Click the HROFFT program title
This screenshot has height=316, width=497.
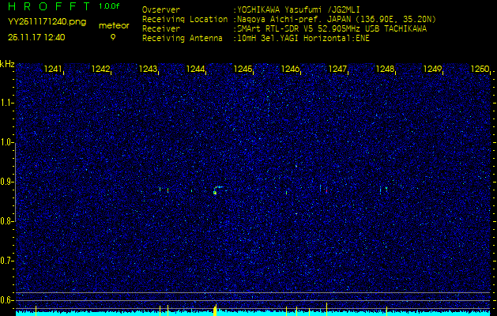(49, 6)
